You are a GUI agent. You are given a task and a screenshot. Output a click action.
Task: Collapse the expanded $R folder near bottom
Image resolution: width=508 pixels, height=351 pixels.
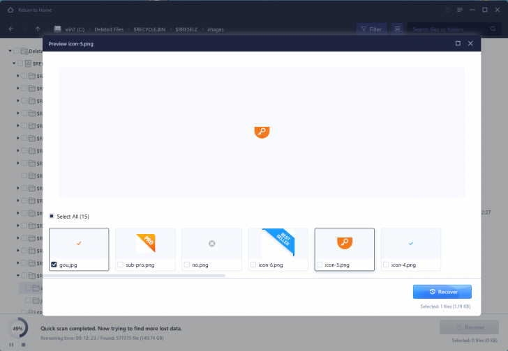click(18, 275)
